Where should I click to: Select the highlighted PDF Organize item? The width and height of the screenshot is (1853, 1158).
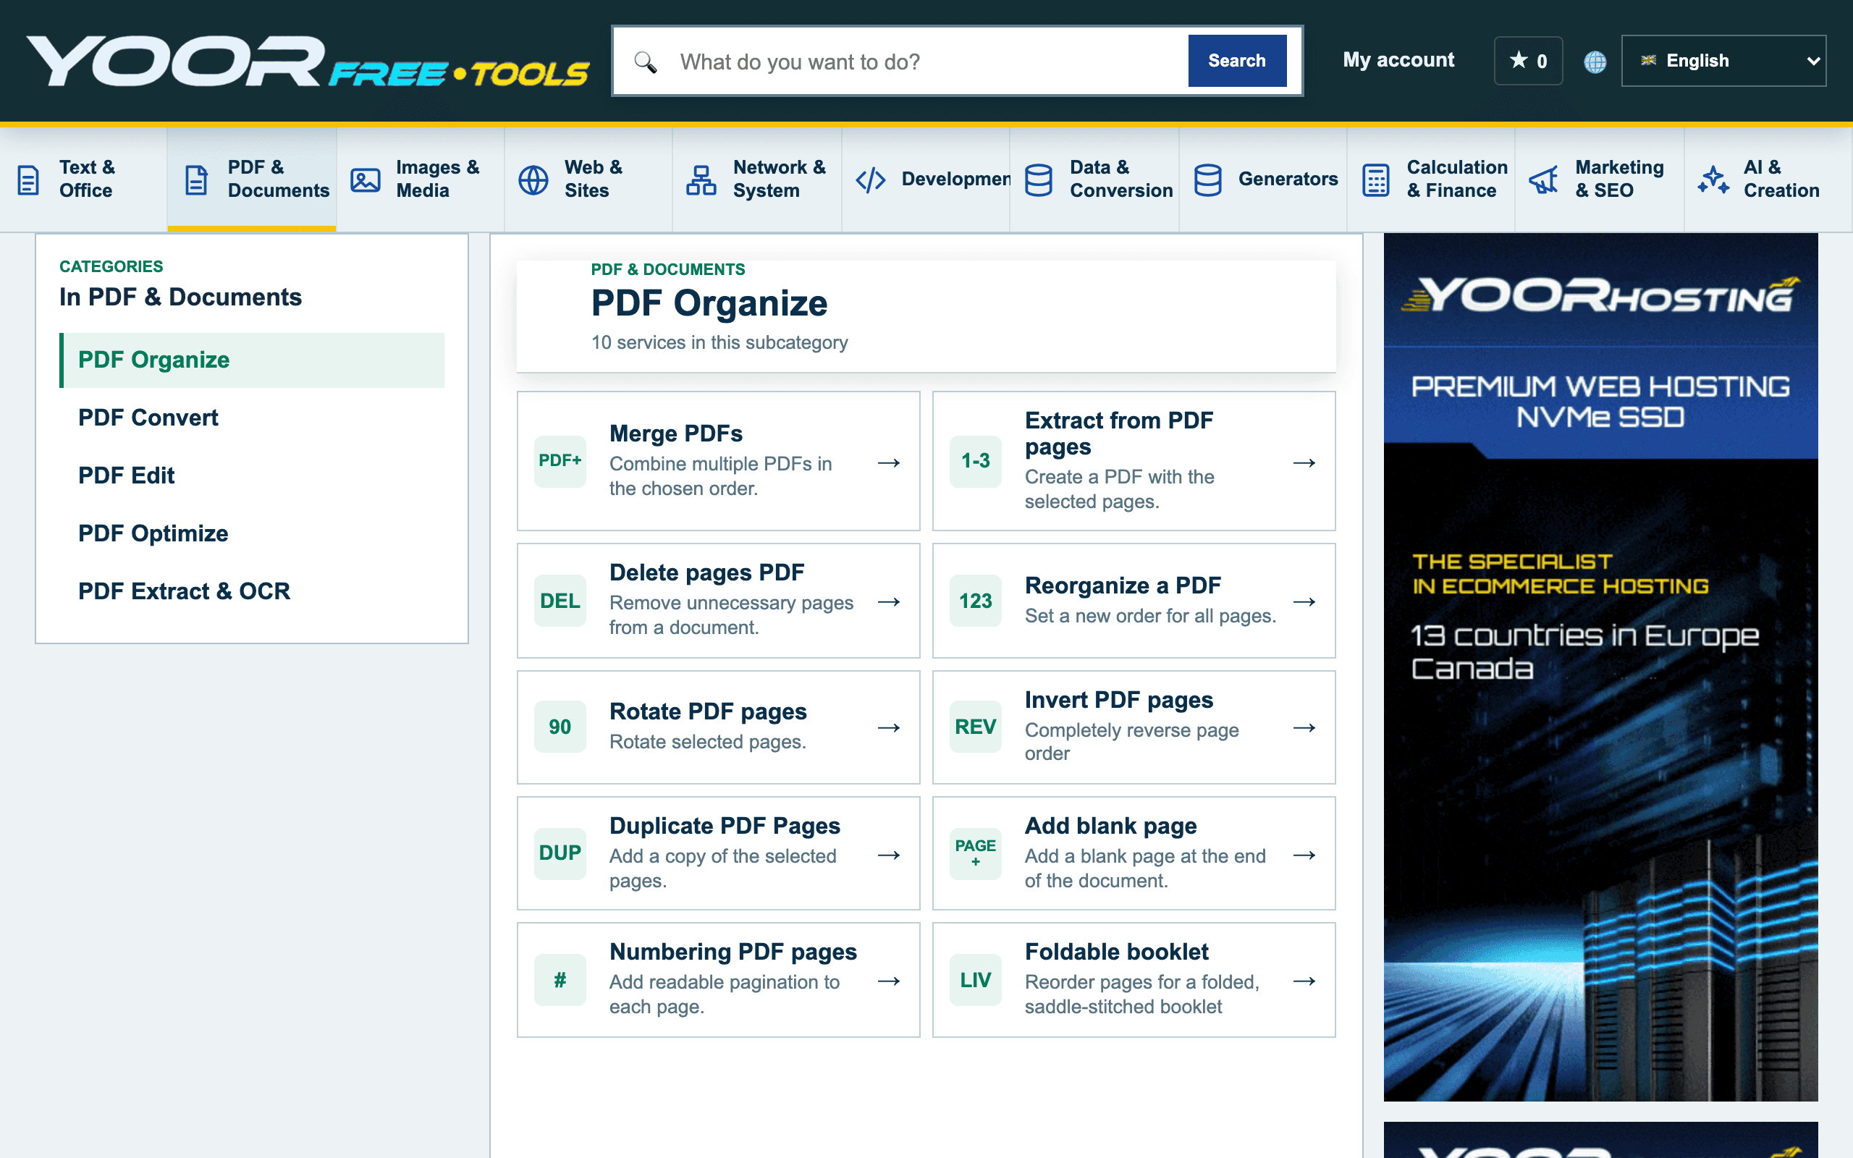pyautogui.click(x=252, y=360)
